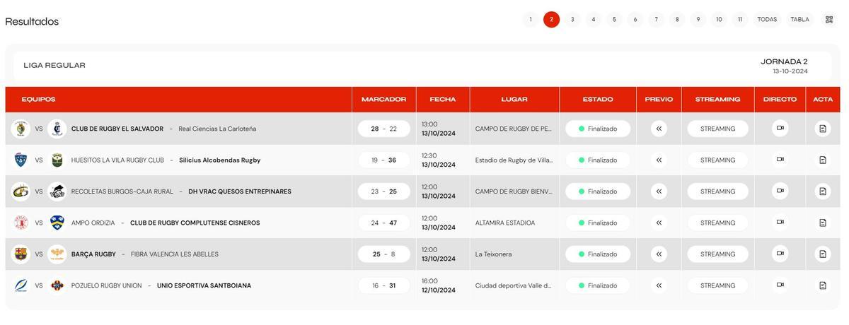Click Real Ciencias La Carloteña away logo
This screenshot has height=325, width=849.
[57, 129]
